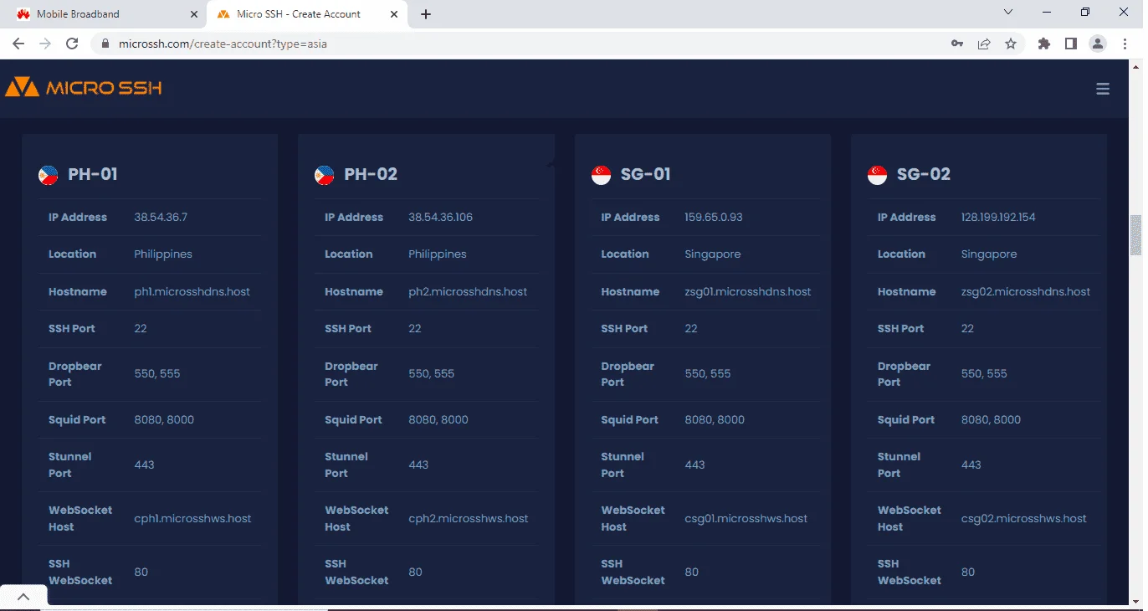The width and height of the screenshot is (1148, 611).
Task: Click SG-01 Dropbear Port value 550, 555
Action: (x=709, y=374)
